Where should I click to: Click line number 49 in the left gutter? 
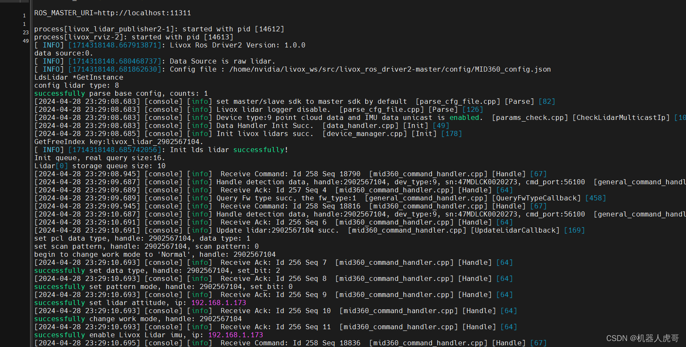pos(25,41)
